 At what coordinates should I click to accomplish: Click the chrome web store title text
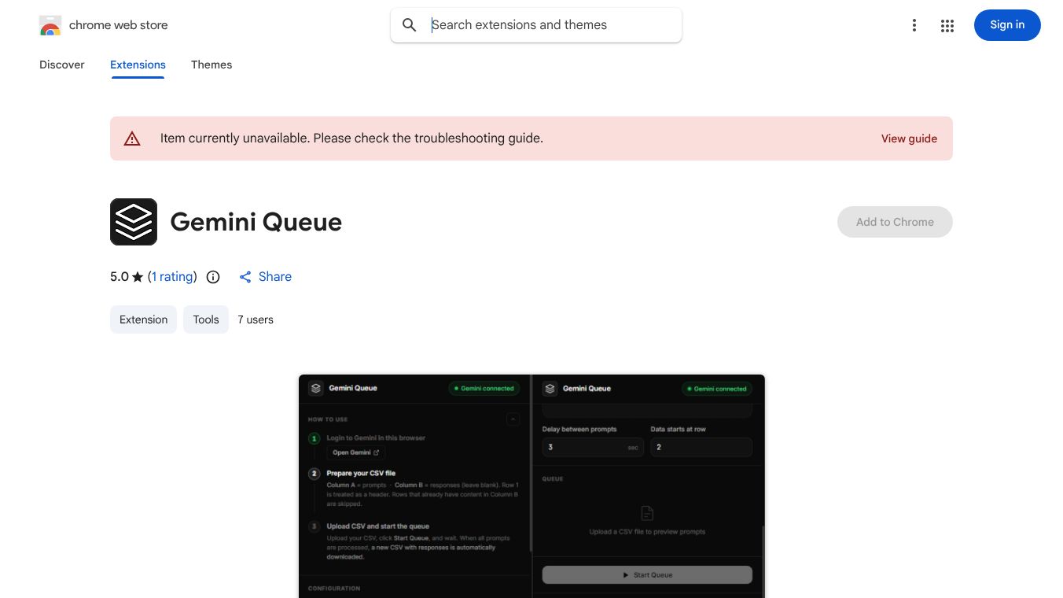click(119, 25)
